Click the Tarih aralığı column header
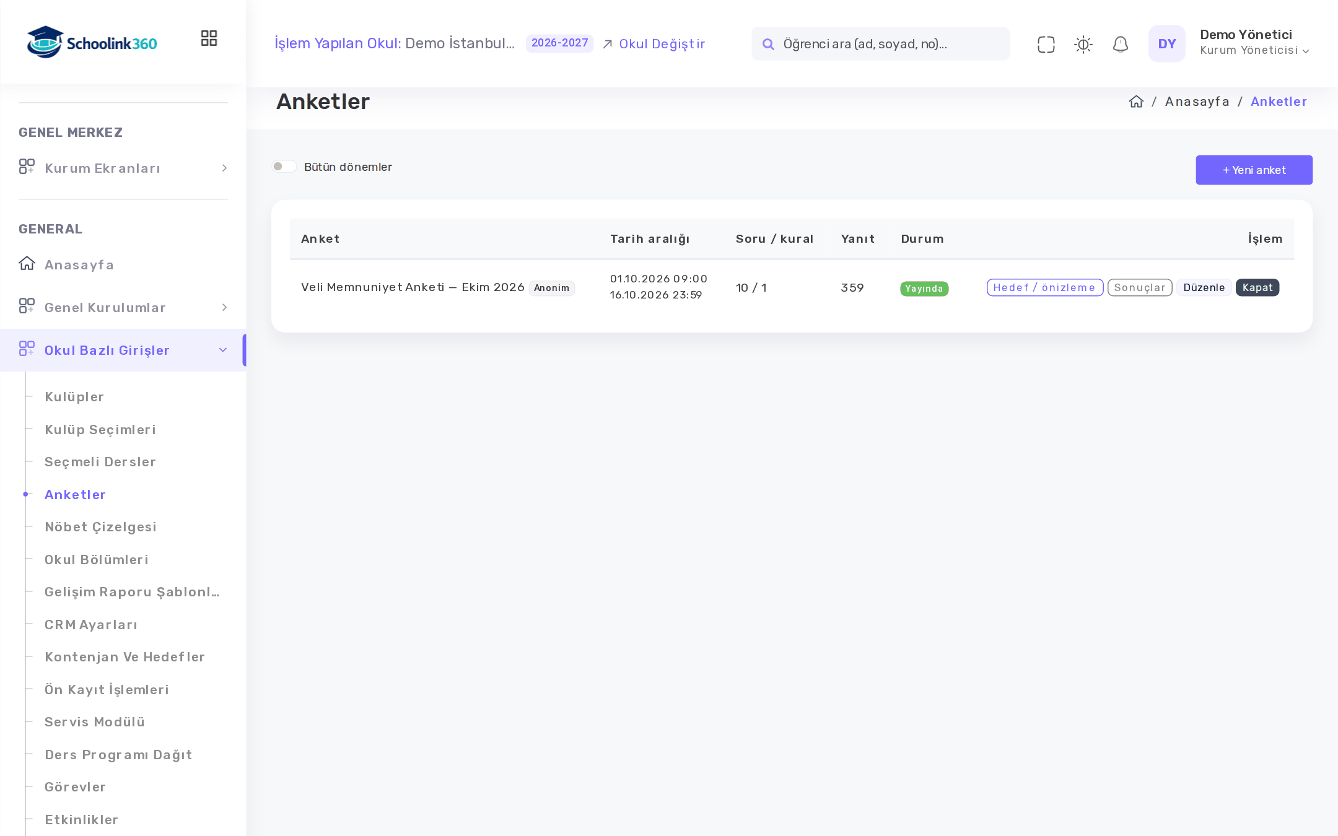 pos(649,239)
